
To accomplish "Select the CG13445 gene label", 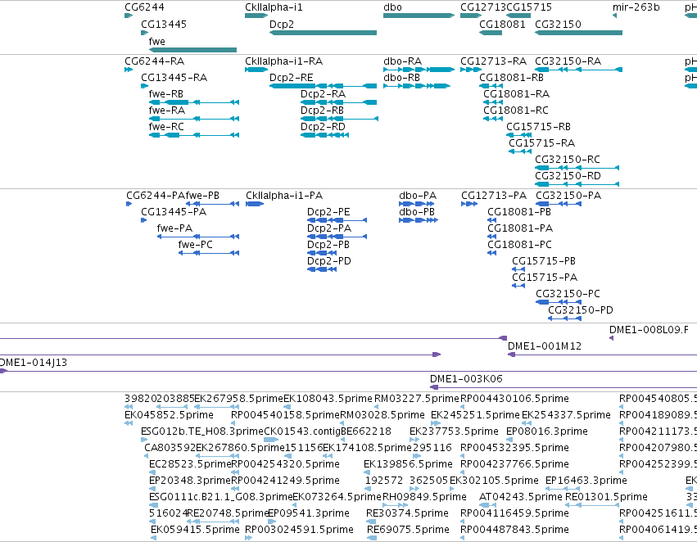I will (x=164, y=24).
